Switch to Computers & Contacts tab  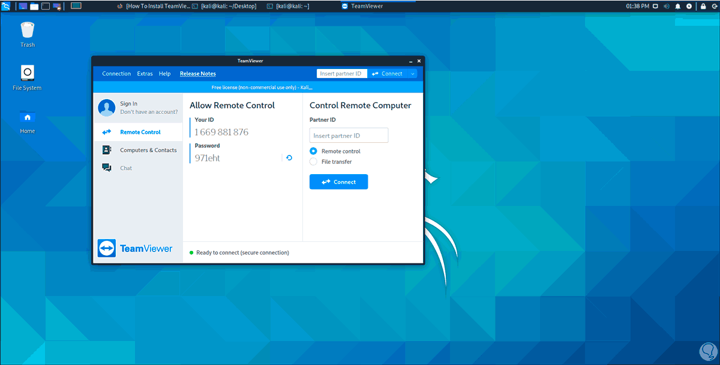click(138, 150)
